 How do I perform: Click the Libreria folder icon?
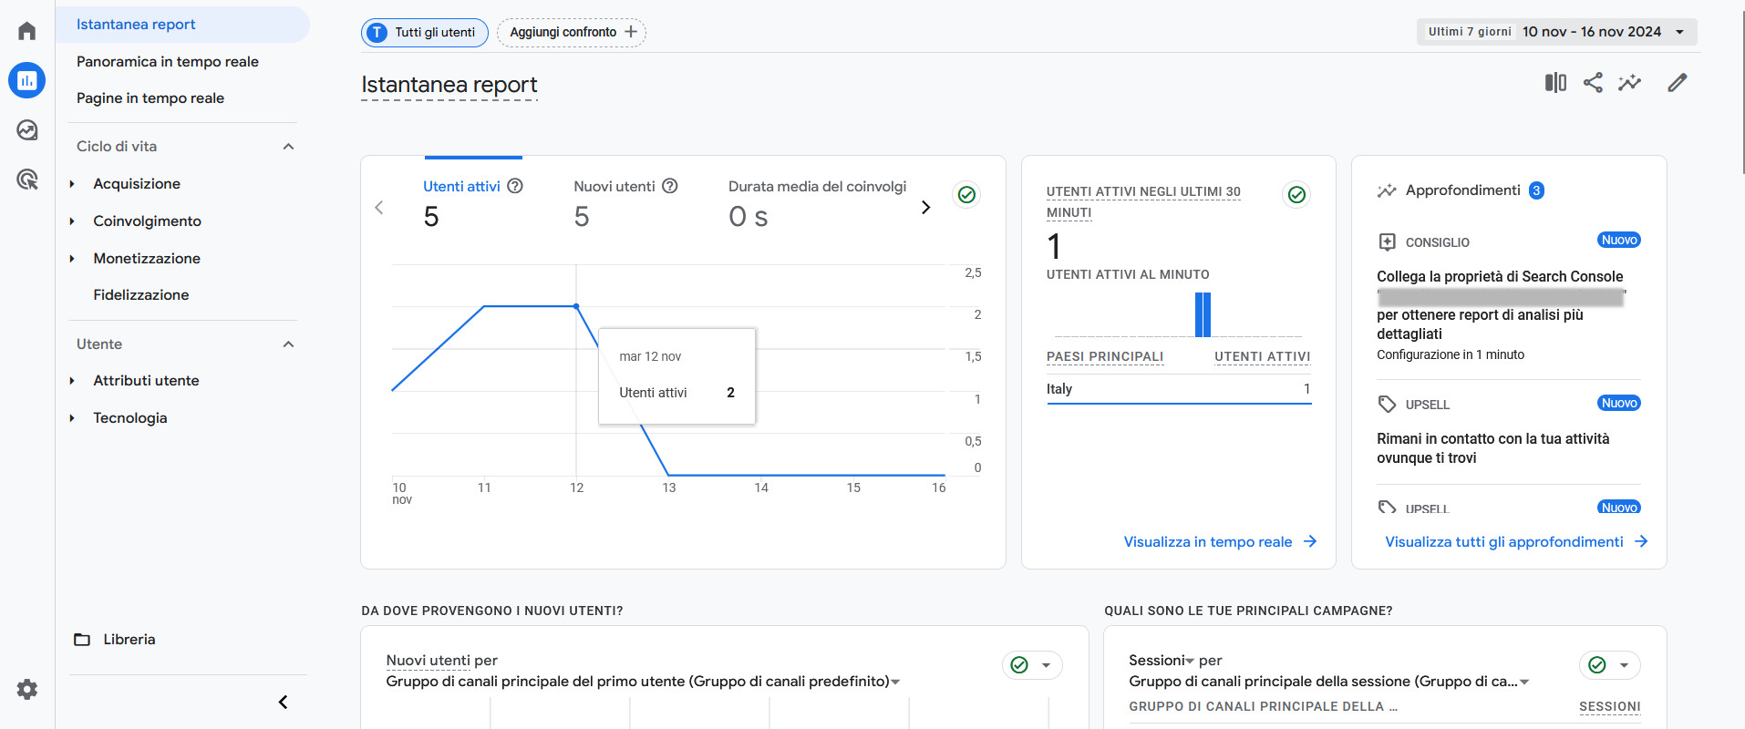[x=82, y=640]
